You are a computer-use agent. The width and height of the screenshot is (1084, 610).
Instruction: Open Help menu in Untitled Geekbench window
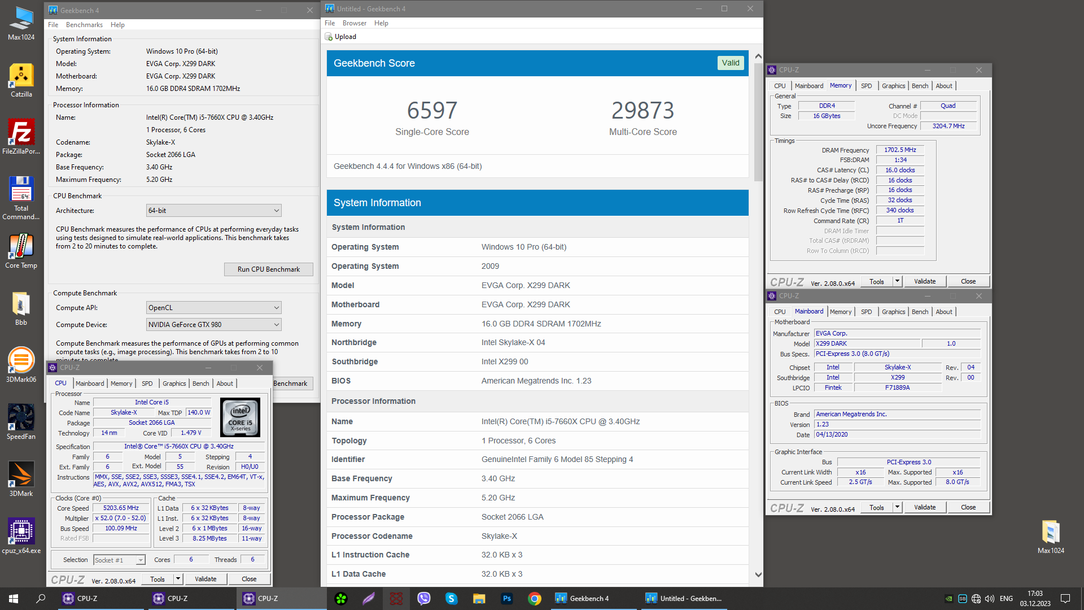pyautogui.click(x=381, y=23)
